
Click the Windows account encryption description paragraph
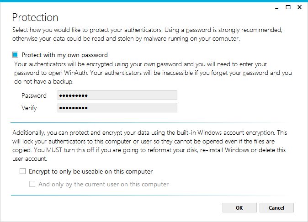(x=149, y=146)
